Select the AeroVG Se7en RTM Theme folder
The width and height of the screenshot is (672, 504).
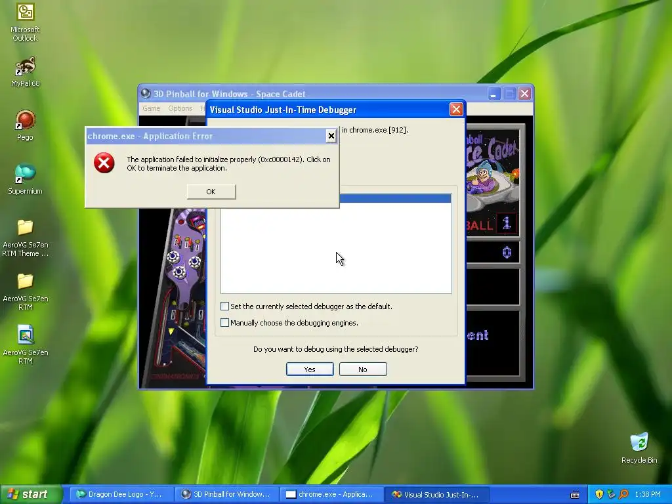point(26,238)
